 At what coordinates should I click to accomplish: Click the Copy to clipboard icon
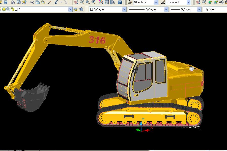(x=38, y=2)
